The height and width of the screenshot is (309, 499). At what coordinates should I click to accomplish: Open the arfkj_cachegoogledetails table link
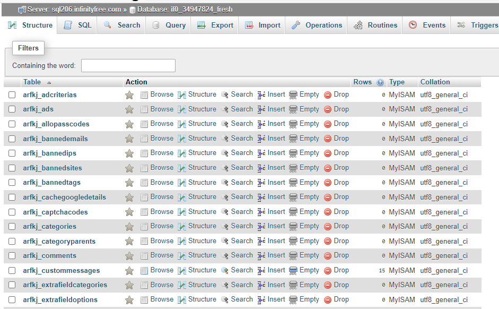64,198
